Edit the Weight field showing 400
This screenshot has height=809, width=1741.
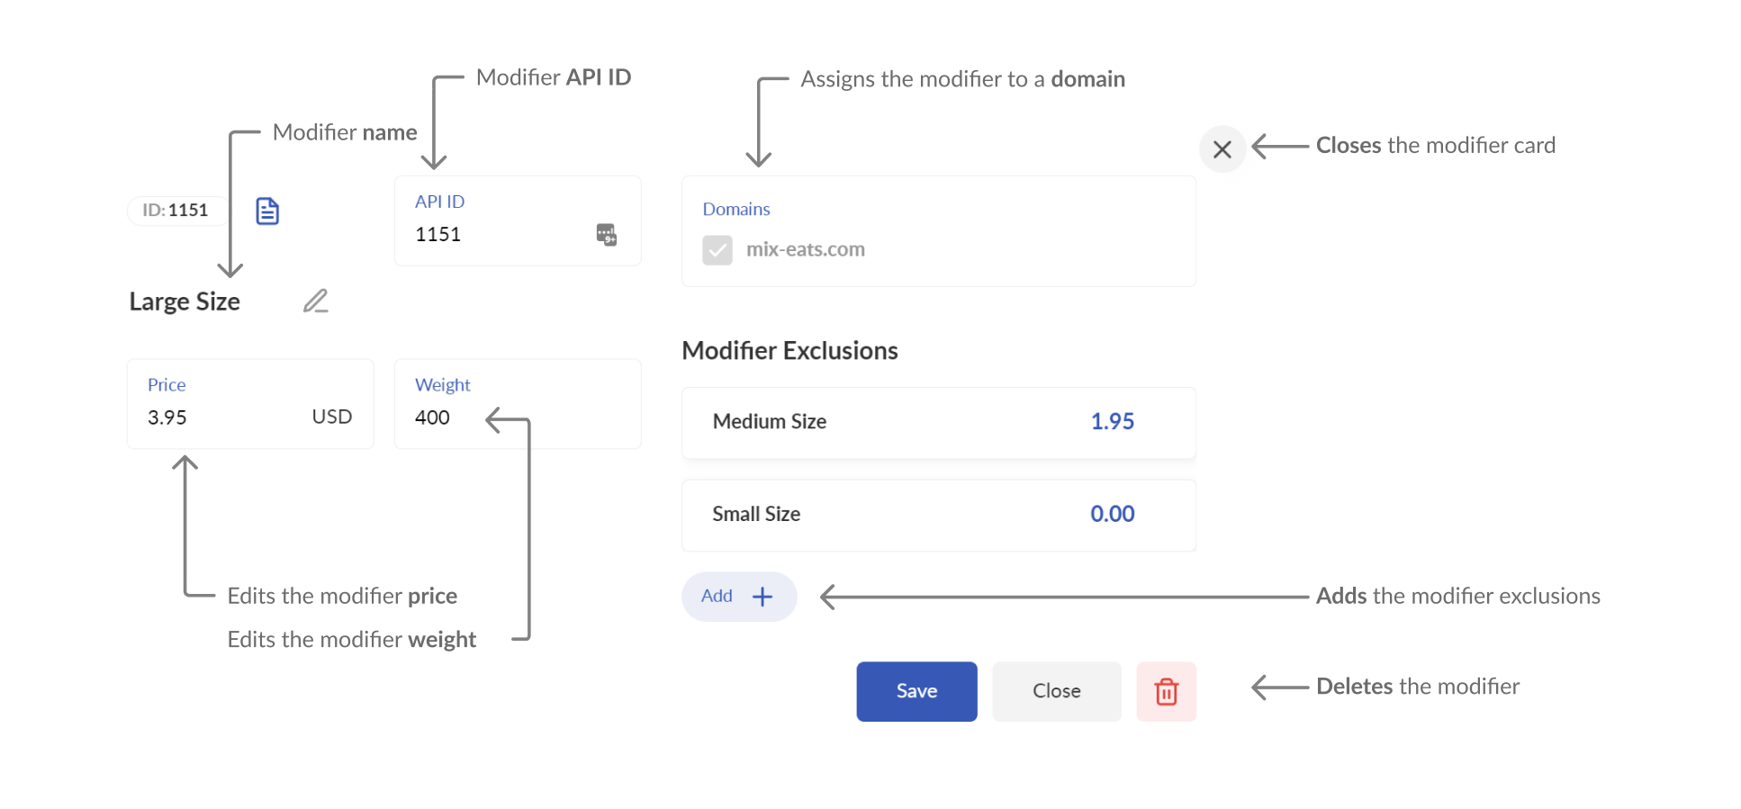518,404
